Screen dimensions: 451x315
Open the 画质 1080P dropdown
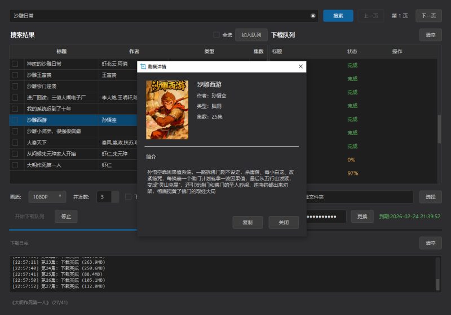(47, 197)
